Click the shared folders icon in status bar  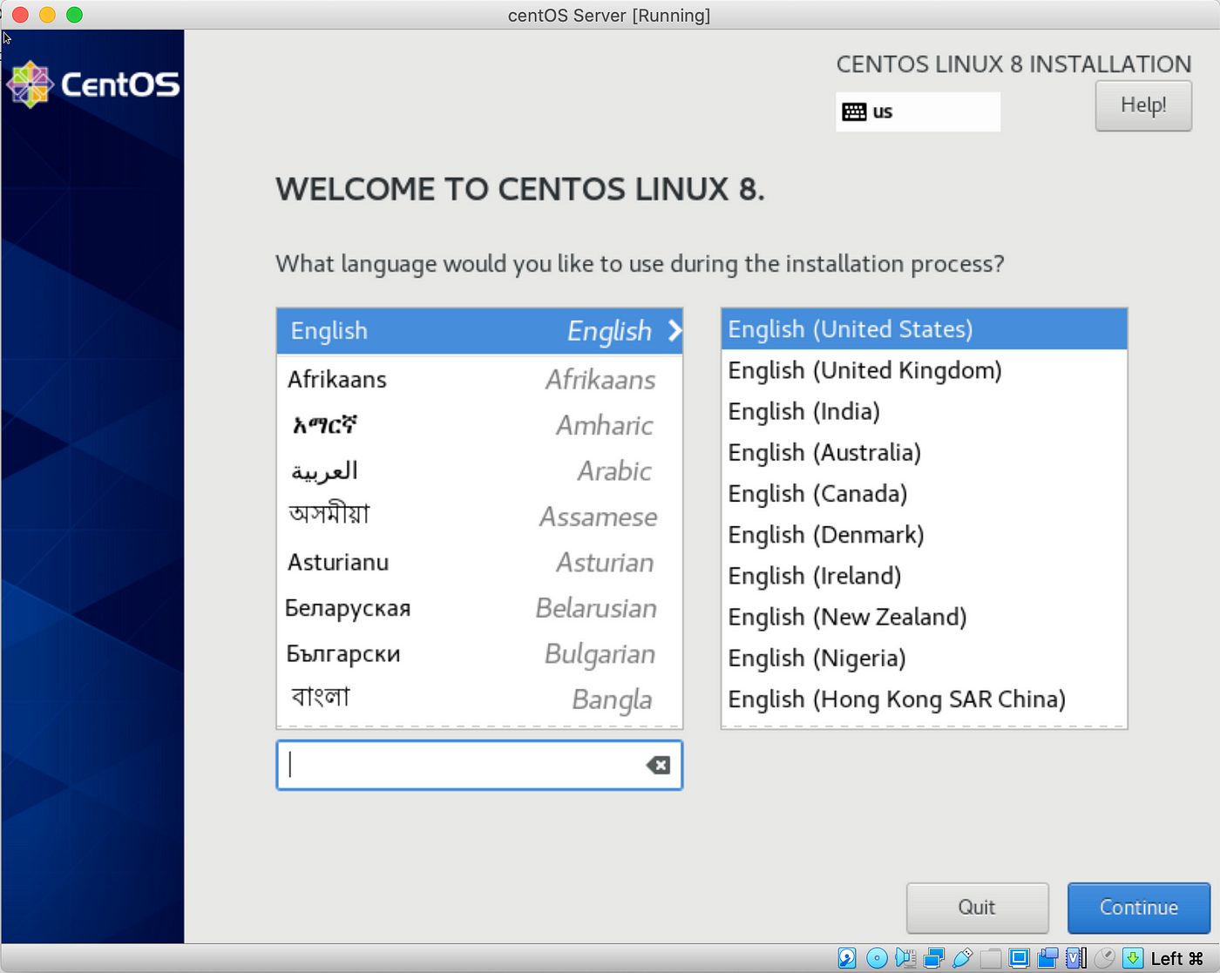991,958
